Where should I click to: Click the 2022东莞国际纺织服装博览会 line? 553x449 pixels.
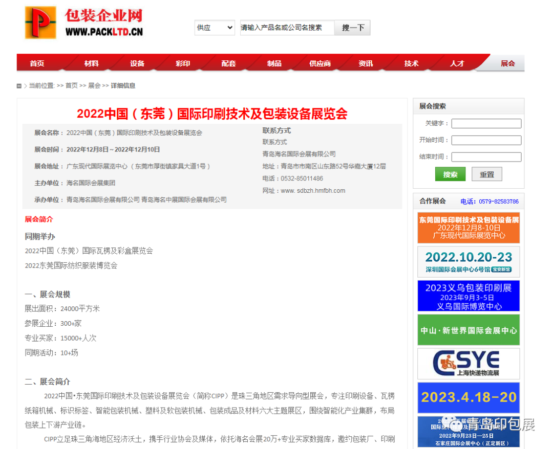pos(71,265)
